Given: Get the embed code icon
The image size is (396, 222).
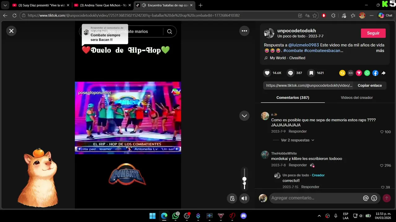Looking at the screenshot, I should 351,73.
